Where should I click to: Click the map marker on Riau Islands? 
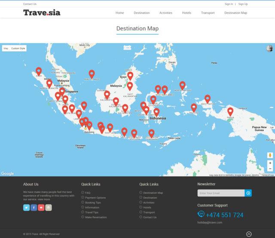[92, 74]
